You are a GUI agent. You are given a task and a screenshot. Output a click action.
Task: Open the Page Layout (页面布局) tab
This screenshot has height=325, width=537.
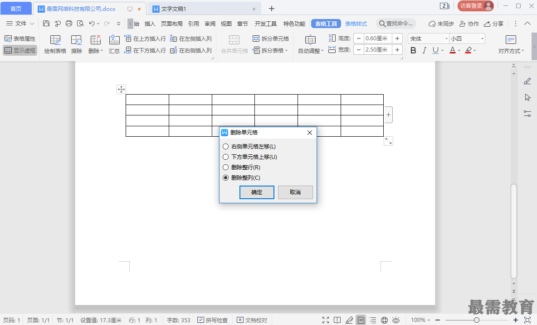point(171,24)
